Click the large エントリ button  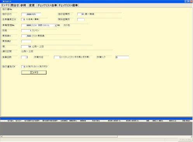click(34, 73)
